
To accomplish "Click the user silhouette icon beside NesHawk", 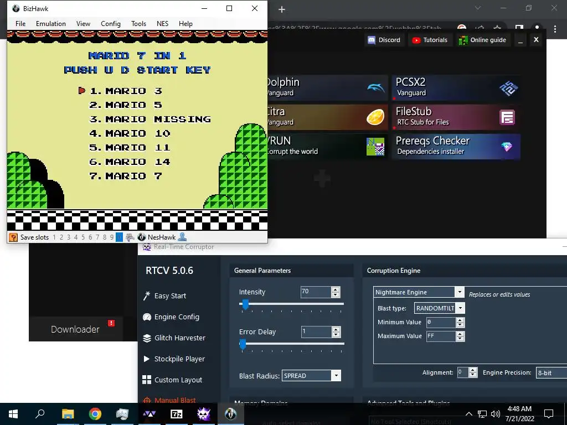I will [x=183, y=237].
